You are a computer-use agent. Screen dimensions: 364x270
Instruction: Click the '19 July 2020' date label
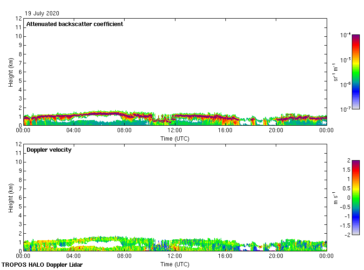pyautogui.click(x=42, y=13)
